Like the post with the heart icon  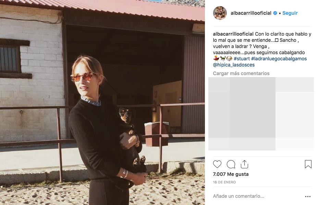point(217,164)
